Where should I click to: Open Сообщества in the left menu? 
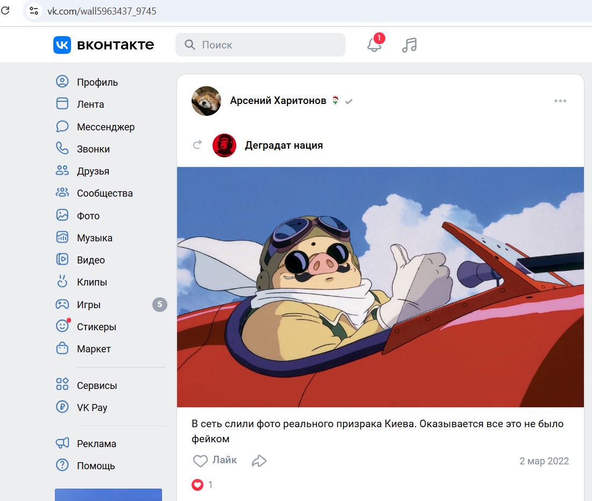[x=105, y=193]
